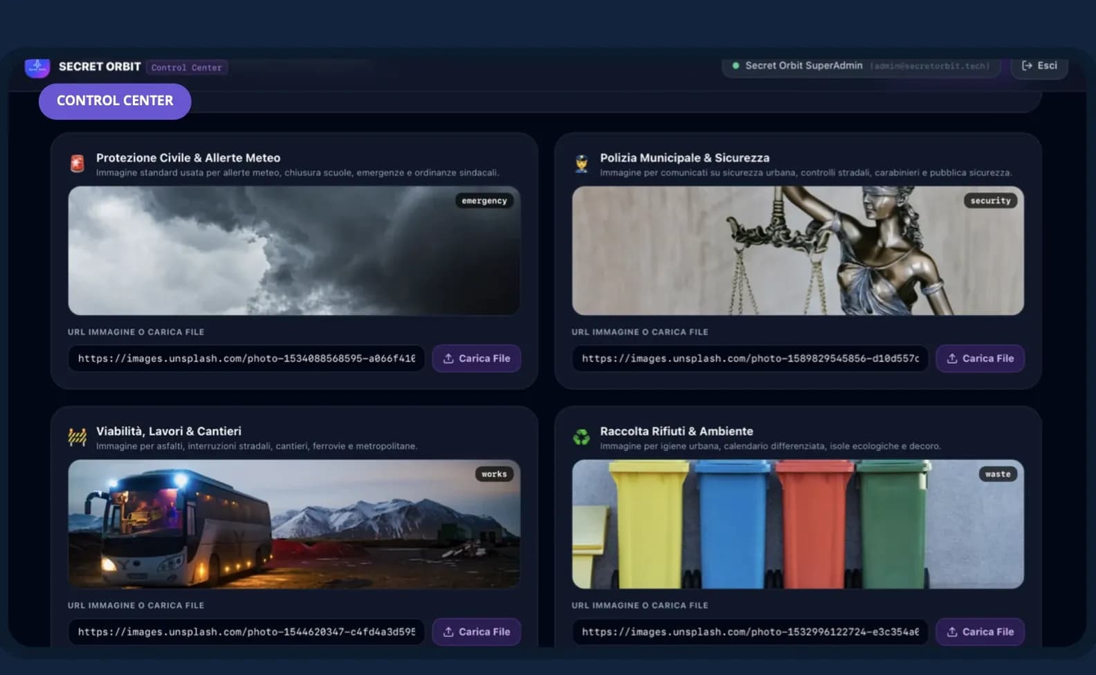
Task: Click the construction barrier icon for Viabilità
Action: (x=77, y=437)
